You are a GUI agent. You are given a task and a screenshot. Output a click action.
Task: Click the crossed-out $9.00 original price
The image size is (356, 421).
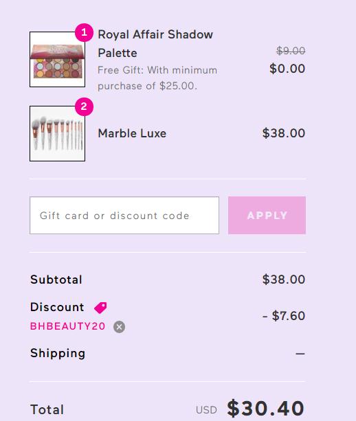pyautogui.click(x=291, y=50)
